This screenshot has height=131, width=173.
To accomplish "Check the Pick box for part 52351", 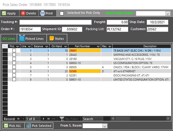I will (x=14, y=75).
